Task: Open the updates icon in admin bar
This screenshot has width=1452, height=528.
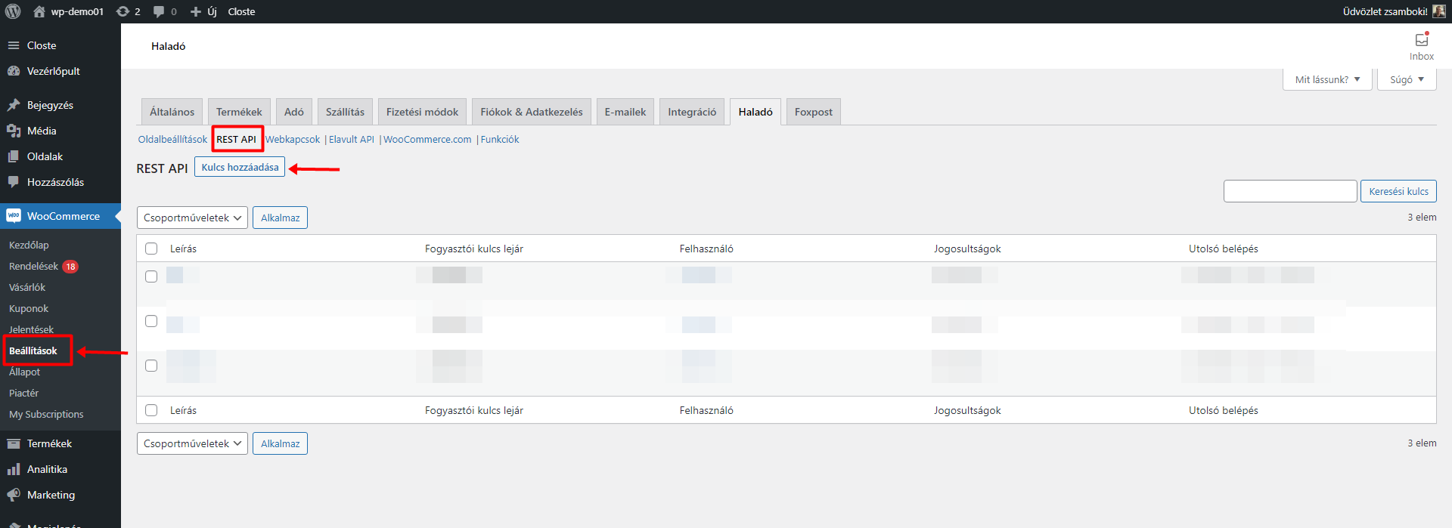Action: coord(123,11)
